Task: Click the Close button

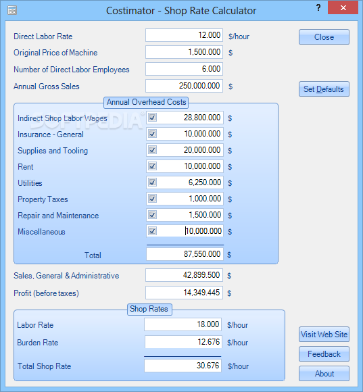Action: click(x=324, y=37)
